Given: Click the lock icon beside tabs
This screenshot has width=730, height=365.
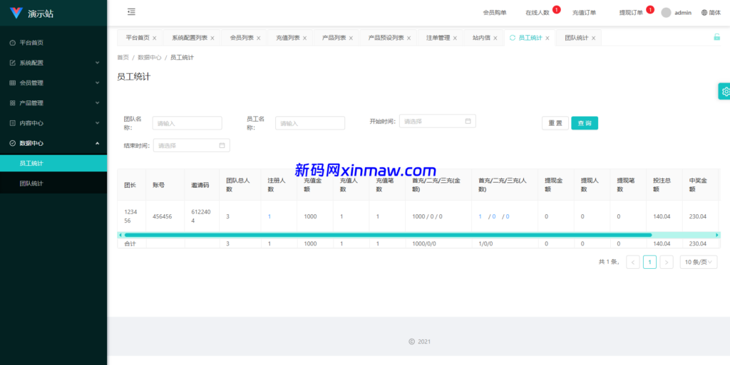Looking at the screenshot, I should [717, 37].
